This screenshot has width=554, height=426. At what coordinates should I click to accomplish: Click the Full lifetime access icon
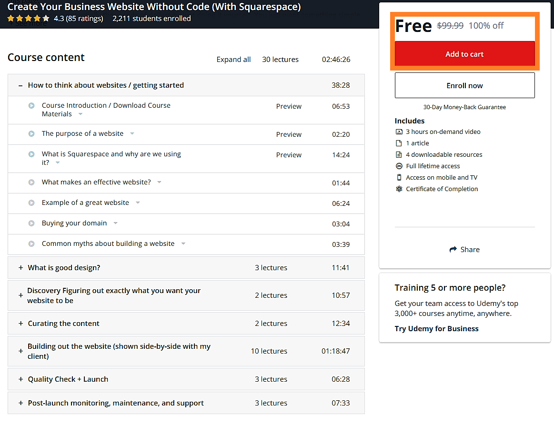coord(399,166)
